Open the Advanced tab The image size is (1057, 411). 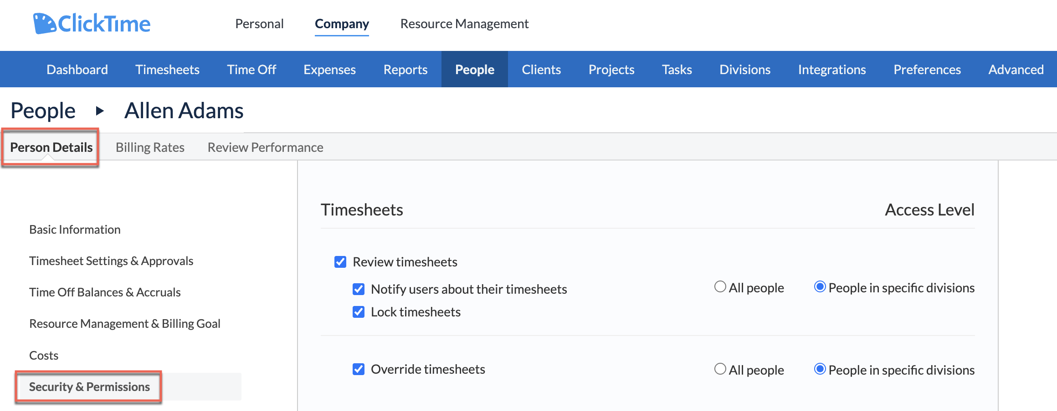click(x=1016, y=69)
